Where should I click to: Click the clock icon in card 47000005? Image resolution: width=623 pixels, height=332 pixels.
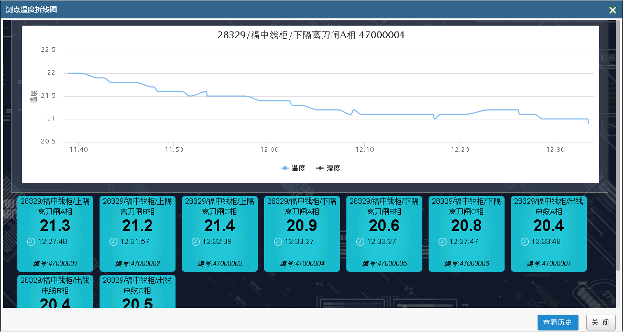(x=360, y=241)
